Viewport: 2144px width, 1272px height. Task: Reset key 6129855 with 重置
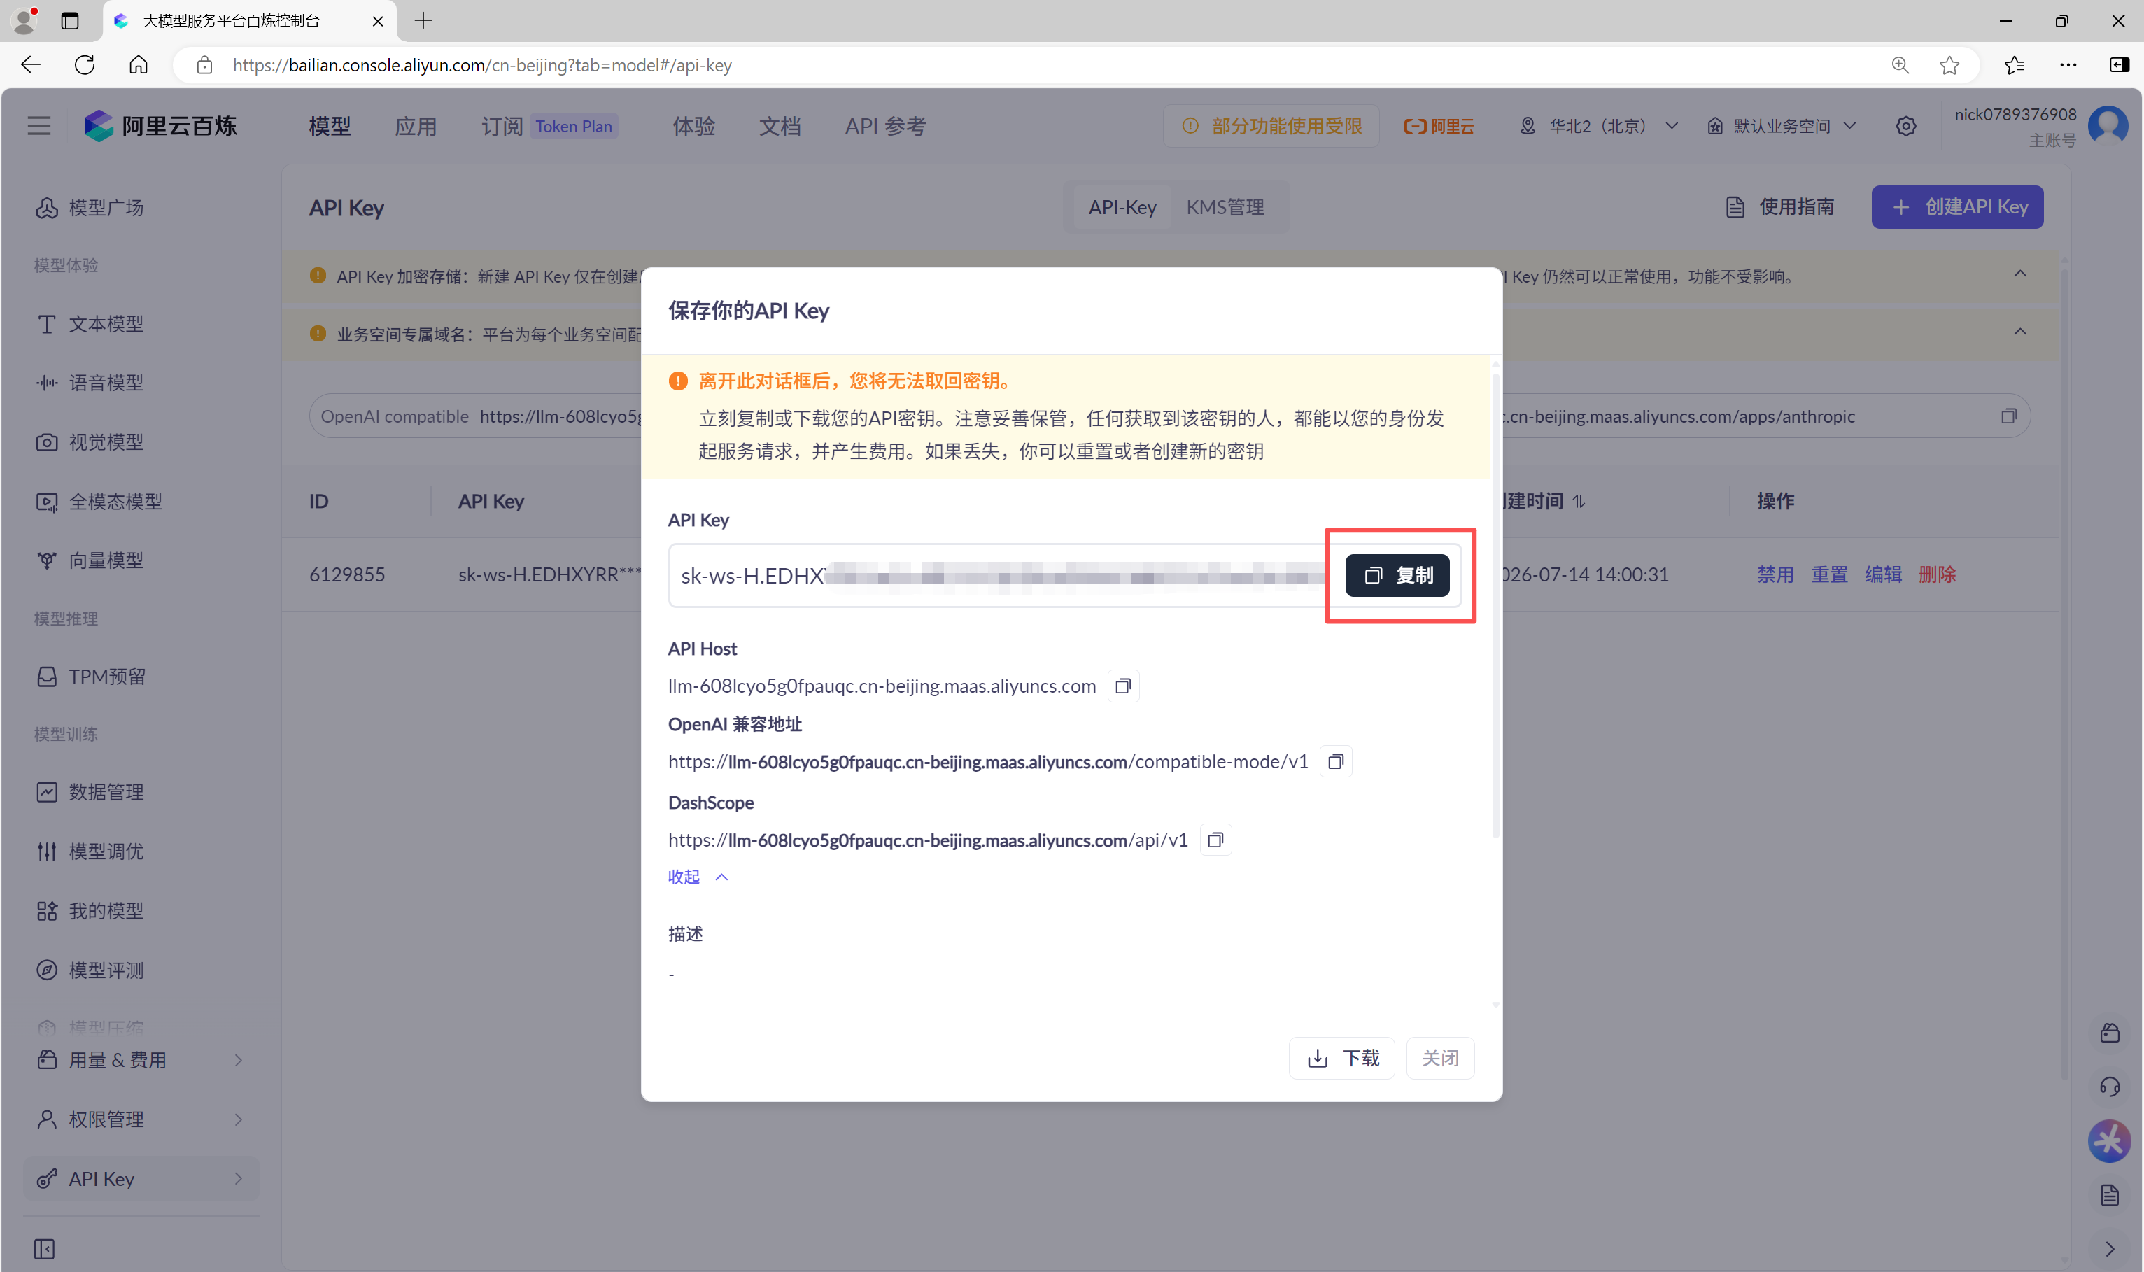click(1829, 574)
